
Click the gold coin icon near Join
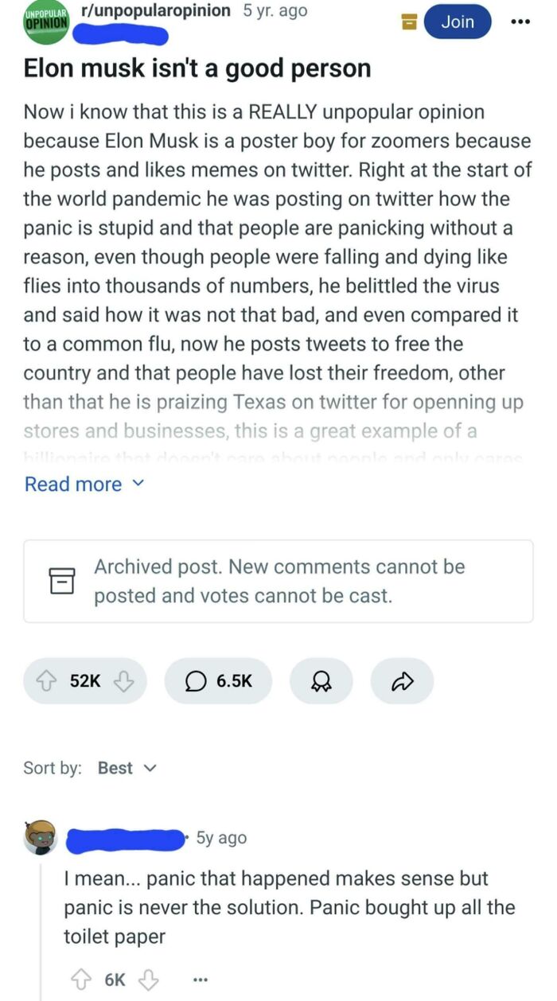click(x=408, y=22)
